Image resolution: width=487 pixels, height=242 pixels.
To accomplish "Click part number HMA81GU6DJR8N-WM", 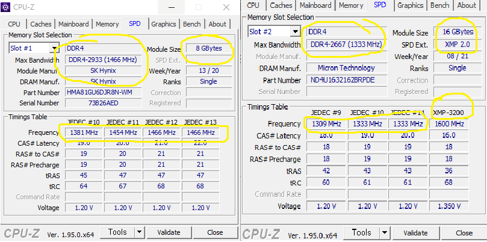I will click(x=103, y=92).
